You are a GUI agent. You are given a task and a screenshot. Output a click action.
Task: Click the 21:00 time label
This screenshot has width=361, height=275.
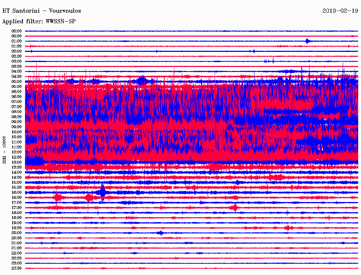click(17, 243)
